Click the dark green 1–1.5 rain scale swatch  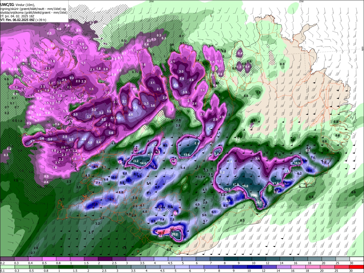click(65, 267)
